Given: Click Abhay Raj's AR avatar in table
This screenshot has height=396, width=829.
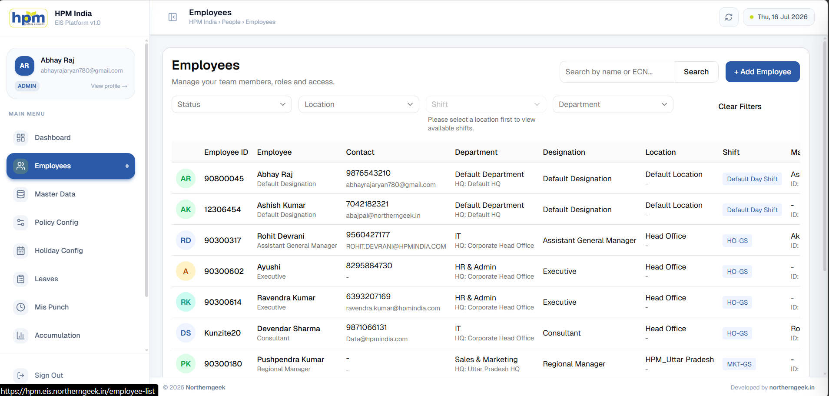Looking at the screenshot, I should click(x=186, y=179).
